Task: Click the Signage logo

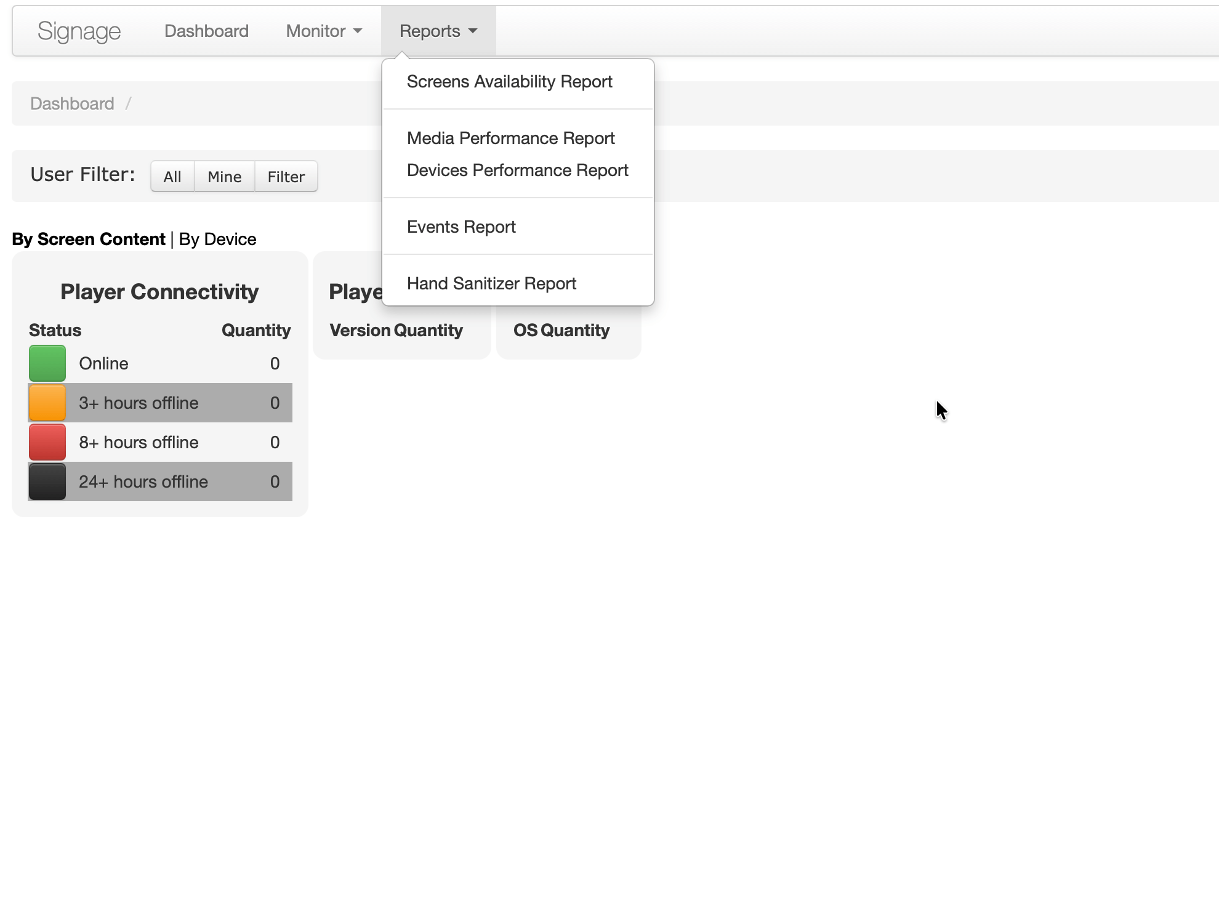Action: click(79, 31)
